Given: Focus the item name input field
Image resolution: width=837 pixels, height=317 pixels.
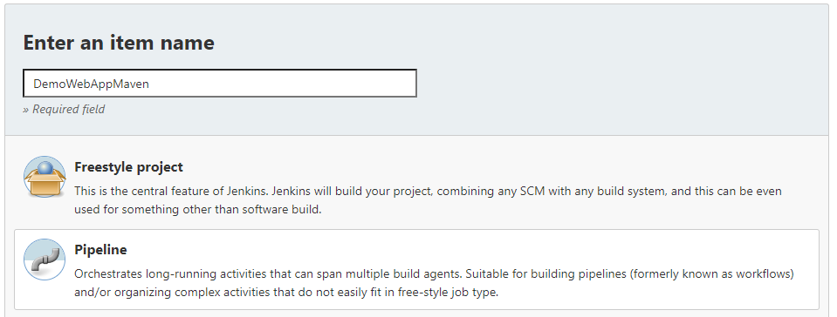Looking at the screenshot, I should click(220, 84).
